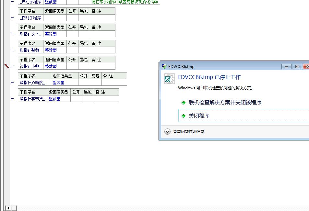The height and width of the screenshot is (211, 309).
Task: Select 联机检查解决方案并关闭该程序 option
Action: [x=225, y=103]
